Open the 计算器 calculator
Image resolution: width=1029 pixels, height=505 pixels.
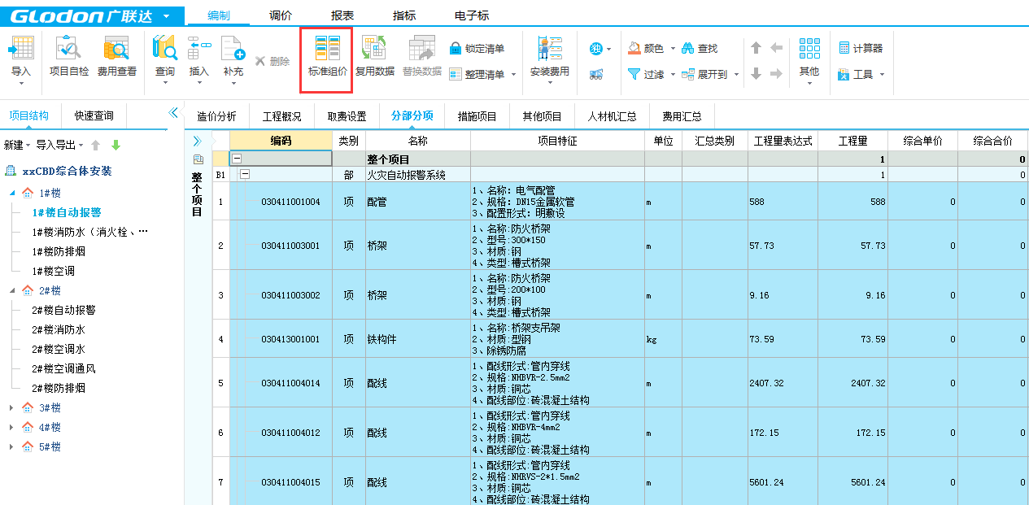point(844,49)
